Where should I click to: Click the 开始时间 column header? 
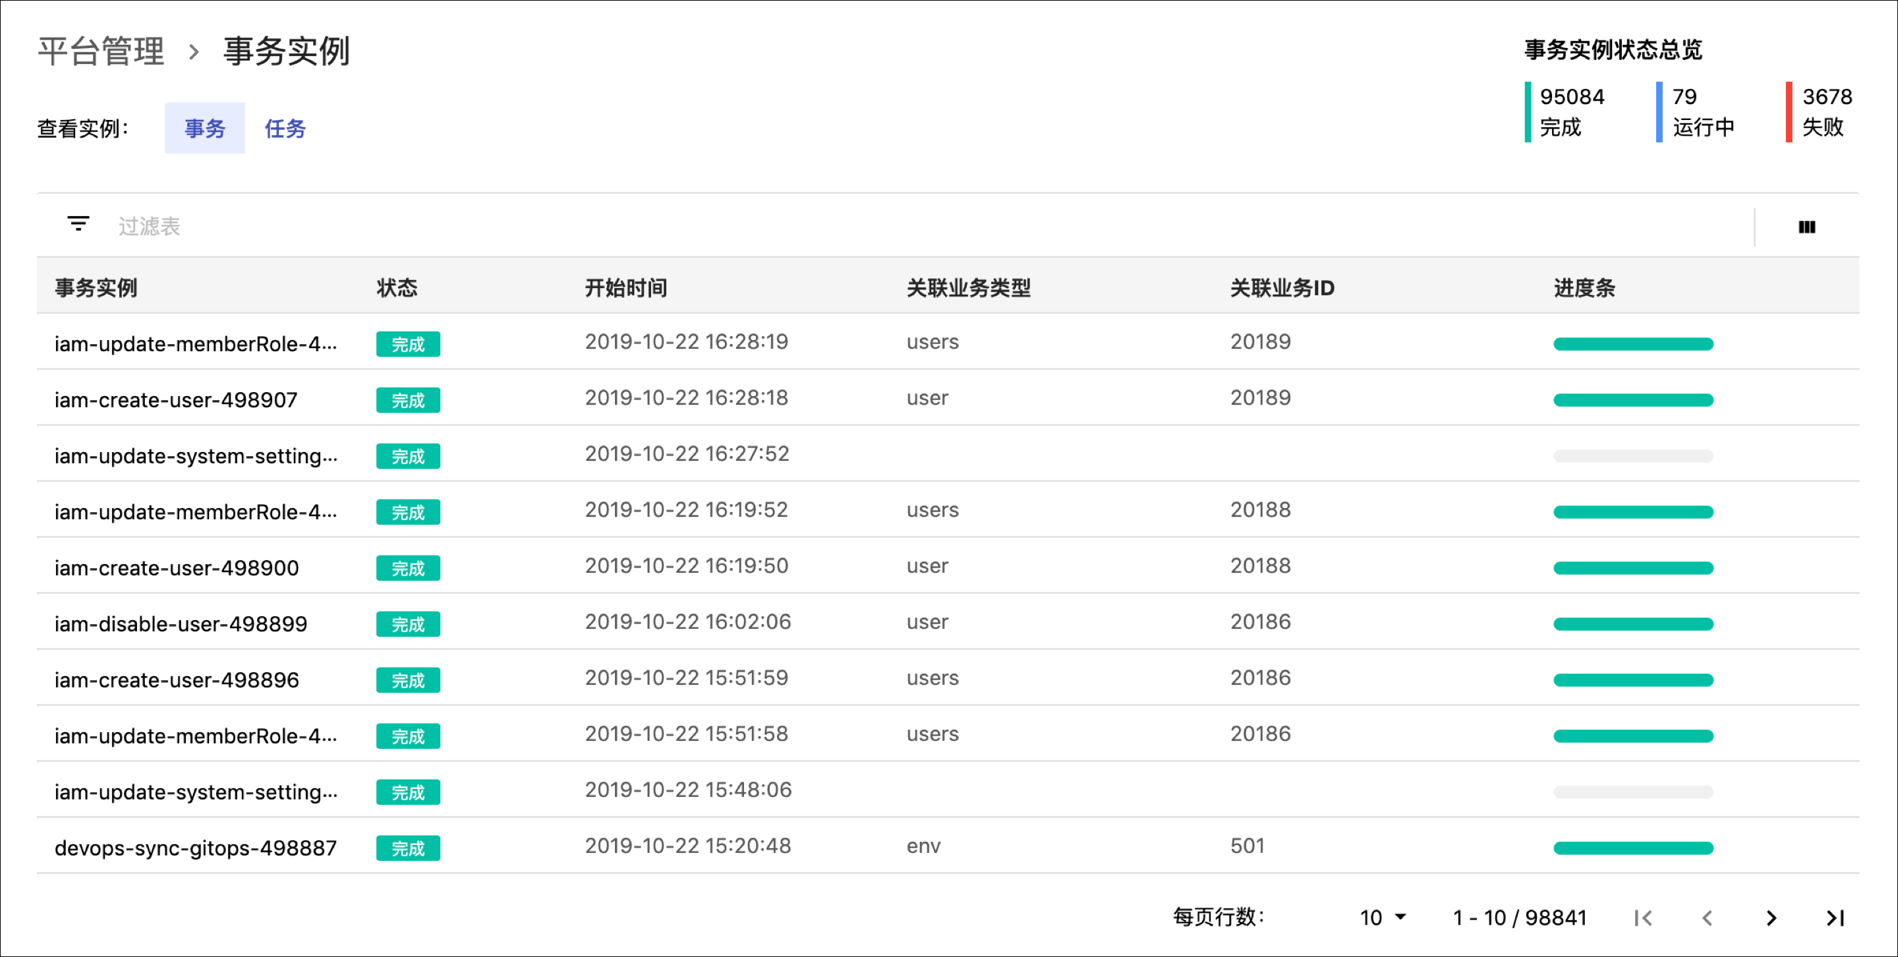coord(626,287)
